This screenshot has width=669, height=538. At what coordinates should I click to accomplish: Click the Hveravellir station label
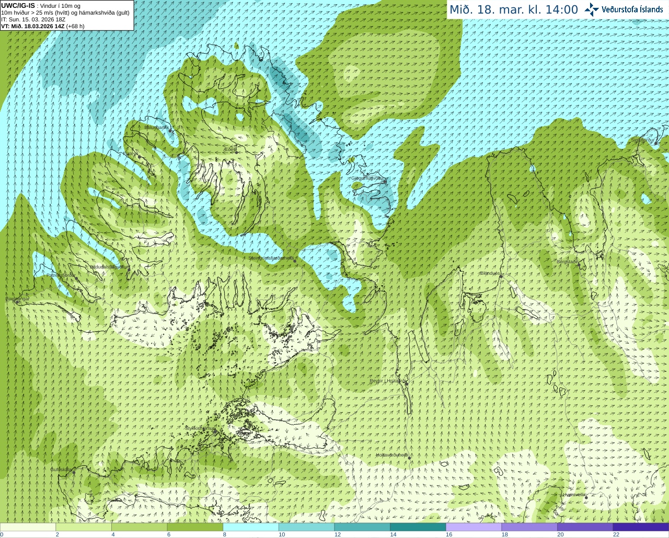[574, 494]
